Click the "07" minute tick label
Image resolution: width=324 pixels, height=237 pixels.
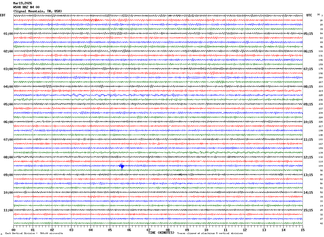pyautogui.click(x=148, y=230)
